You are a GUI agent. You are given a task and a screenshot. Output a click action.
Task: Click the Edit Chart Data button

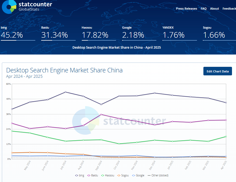(218, 71)
